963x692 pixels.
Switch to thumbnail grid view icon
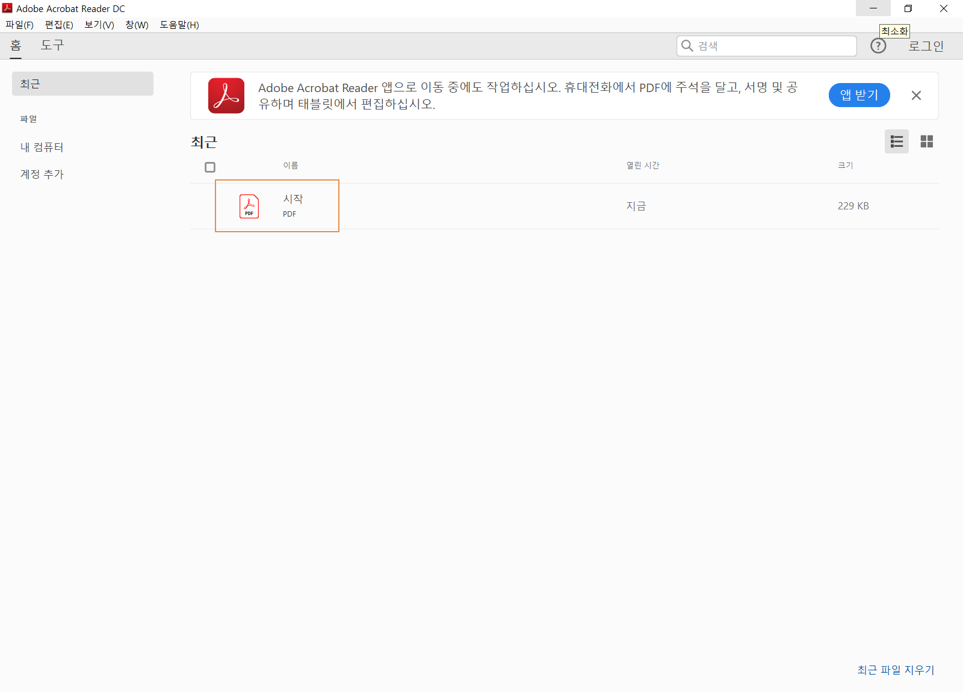point(927,141)
